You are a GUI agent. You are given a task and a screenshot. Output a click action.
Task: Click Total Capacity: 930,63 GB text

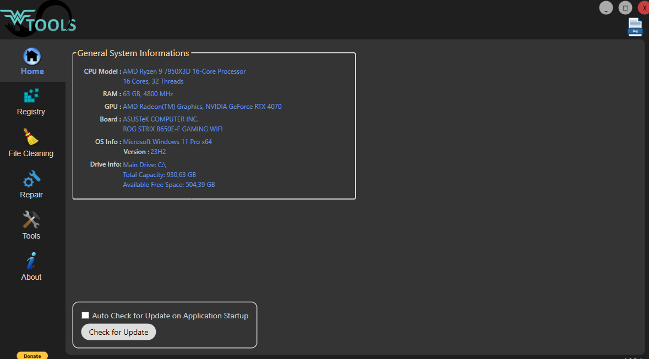159,174
